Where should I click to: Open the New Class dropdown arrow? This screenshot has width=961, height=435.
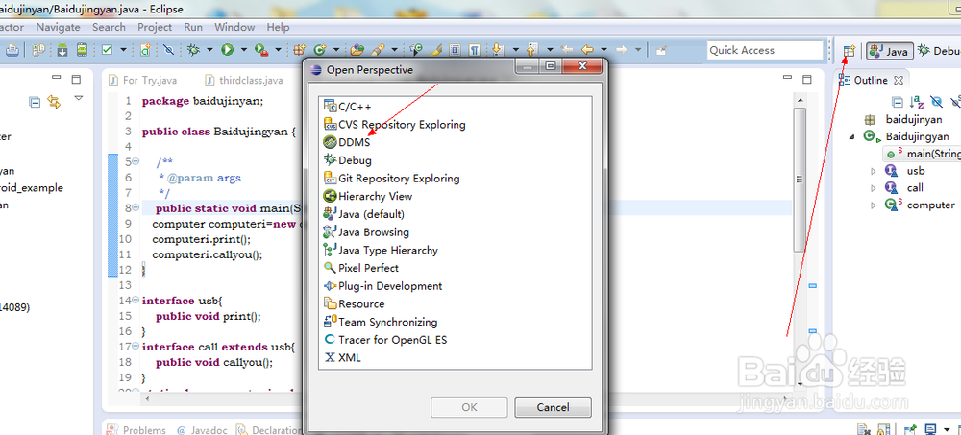[335, 50]
